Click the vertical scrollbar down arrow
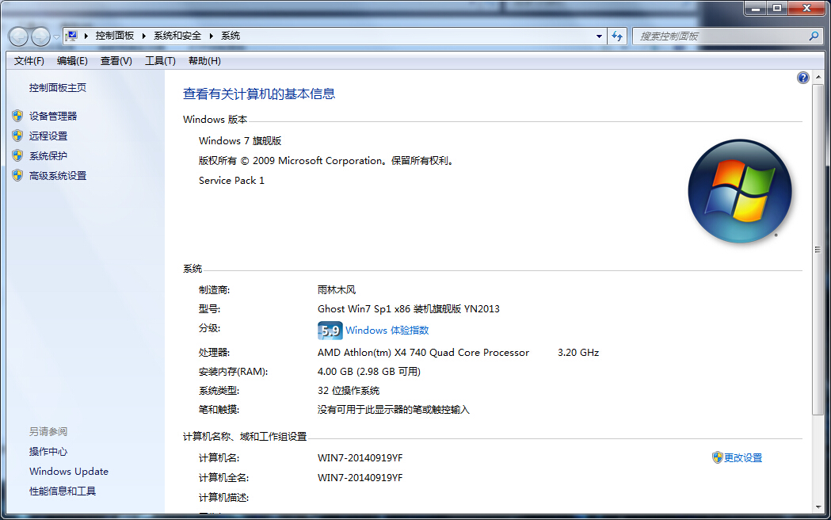 pyautogui.click(x=818, y=506)
